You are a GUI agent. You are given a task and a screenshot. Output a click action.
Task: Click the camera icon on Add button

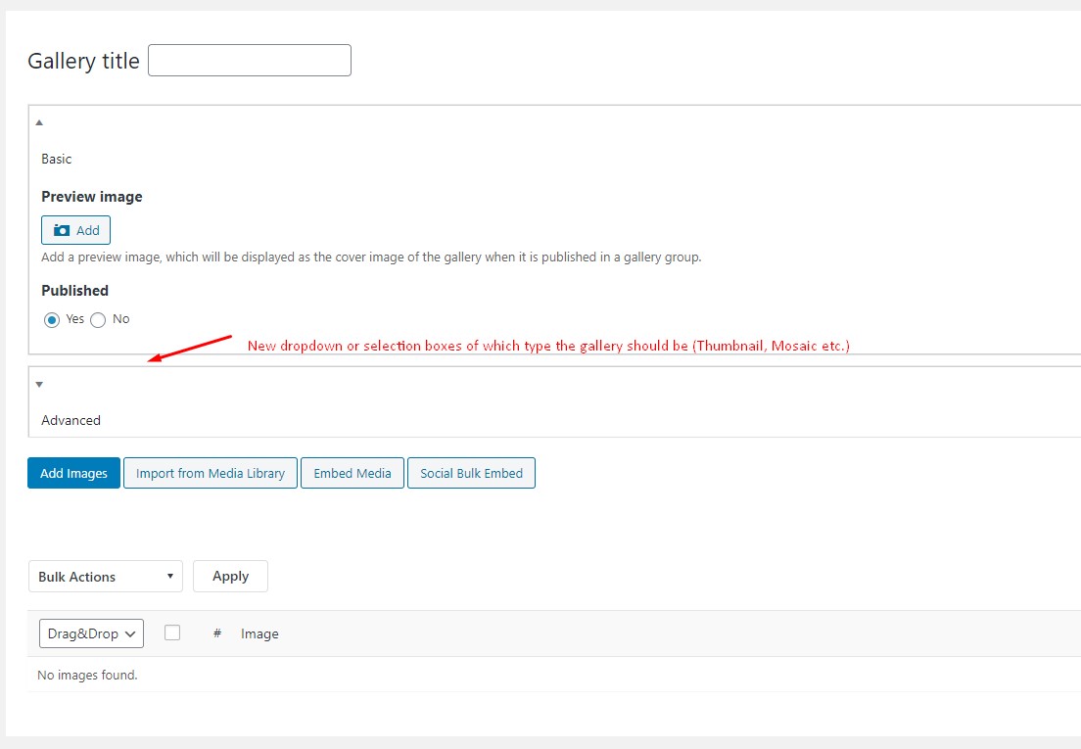coord(62,230)
